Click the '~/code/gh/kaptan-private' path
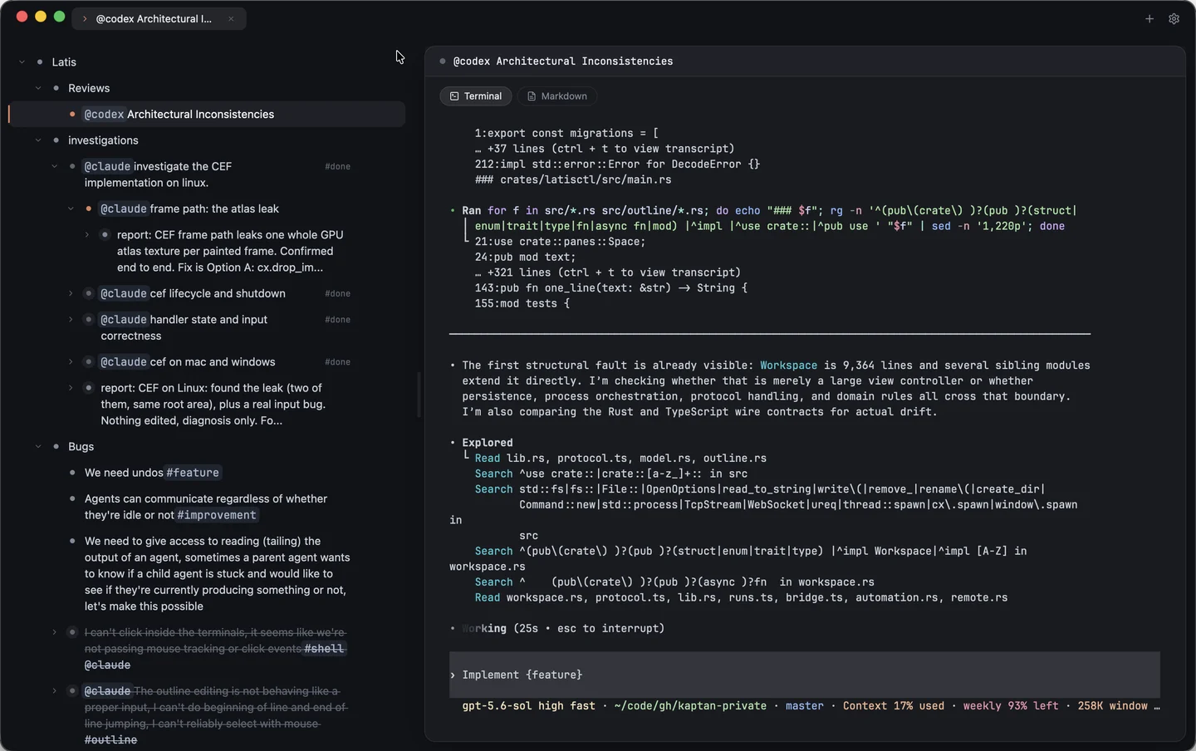 (x=690, y=706)
